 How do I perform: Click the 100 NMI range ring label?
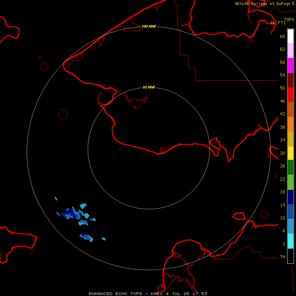[x=149, y=26]
